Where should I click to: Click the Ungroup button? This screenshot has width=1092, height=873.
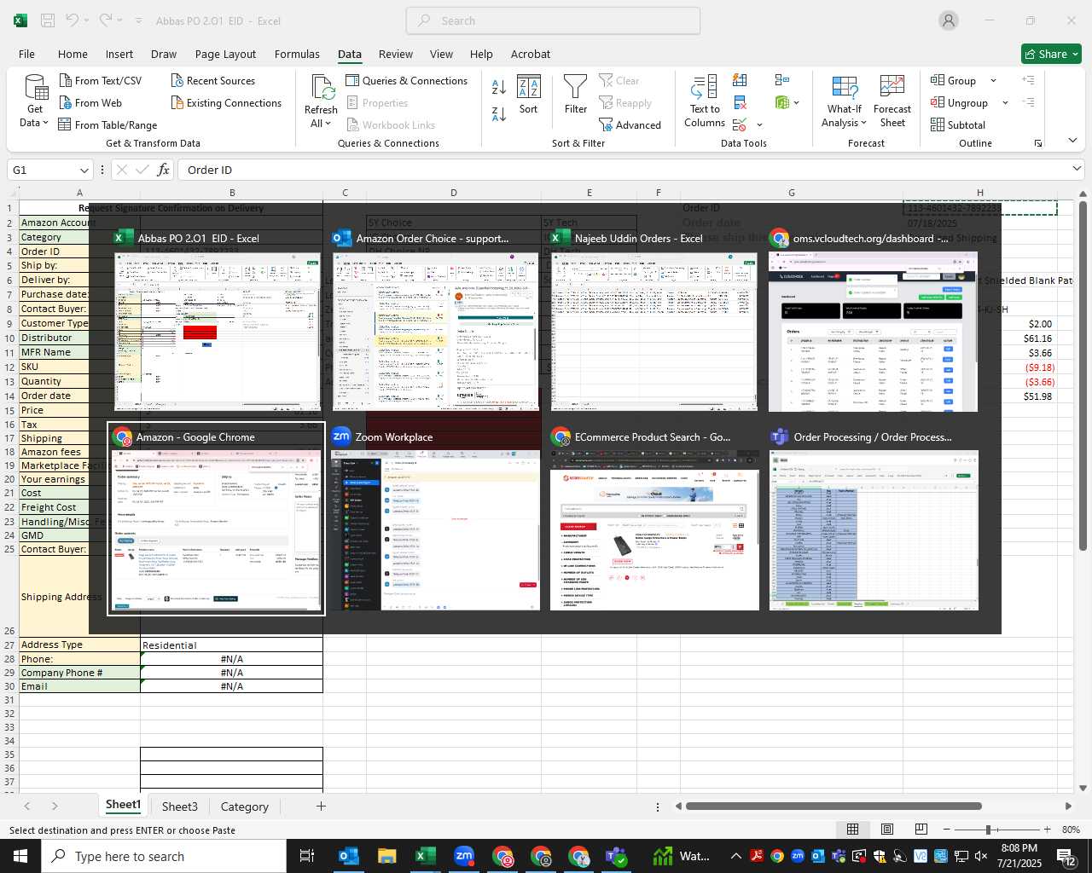click(959, 102)
